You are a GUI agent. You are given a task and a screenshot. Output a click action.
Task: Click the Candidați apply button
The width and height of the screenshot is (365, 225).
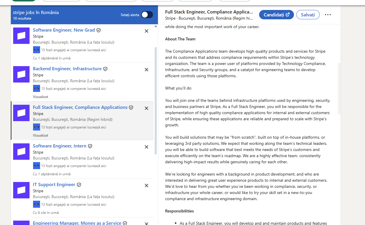point(276,14)
